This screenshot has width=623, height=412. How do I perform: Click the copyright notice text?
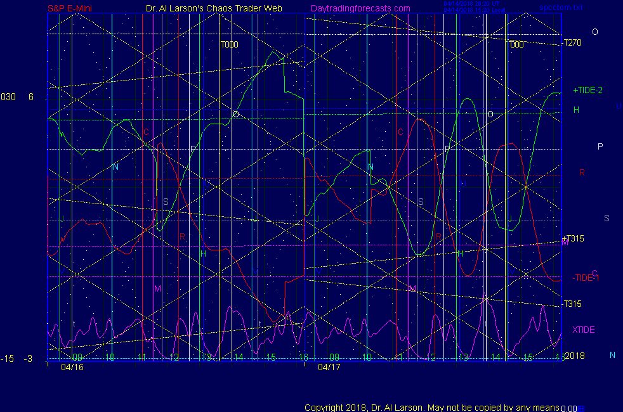pyautogui.click(x=431, y=408)
